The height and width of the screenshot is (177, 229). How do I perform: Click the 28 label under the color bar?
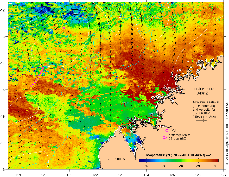click(181, 166)
